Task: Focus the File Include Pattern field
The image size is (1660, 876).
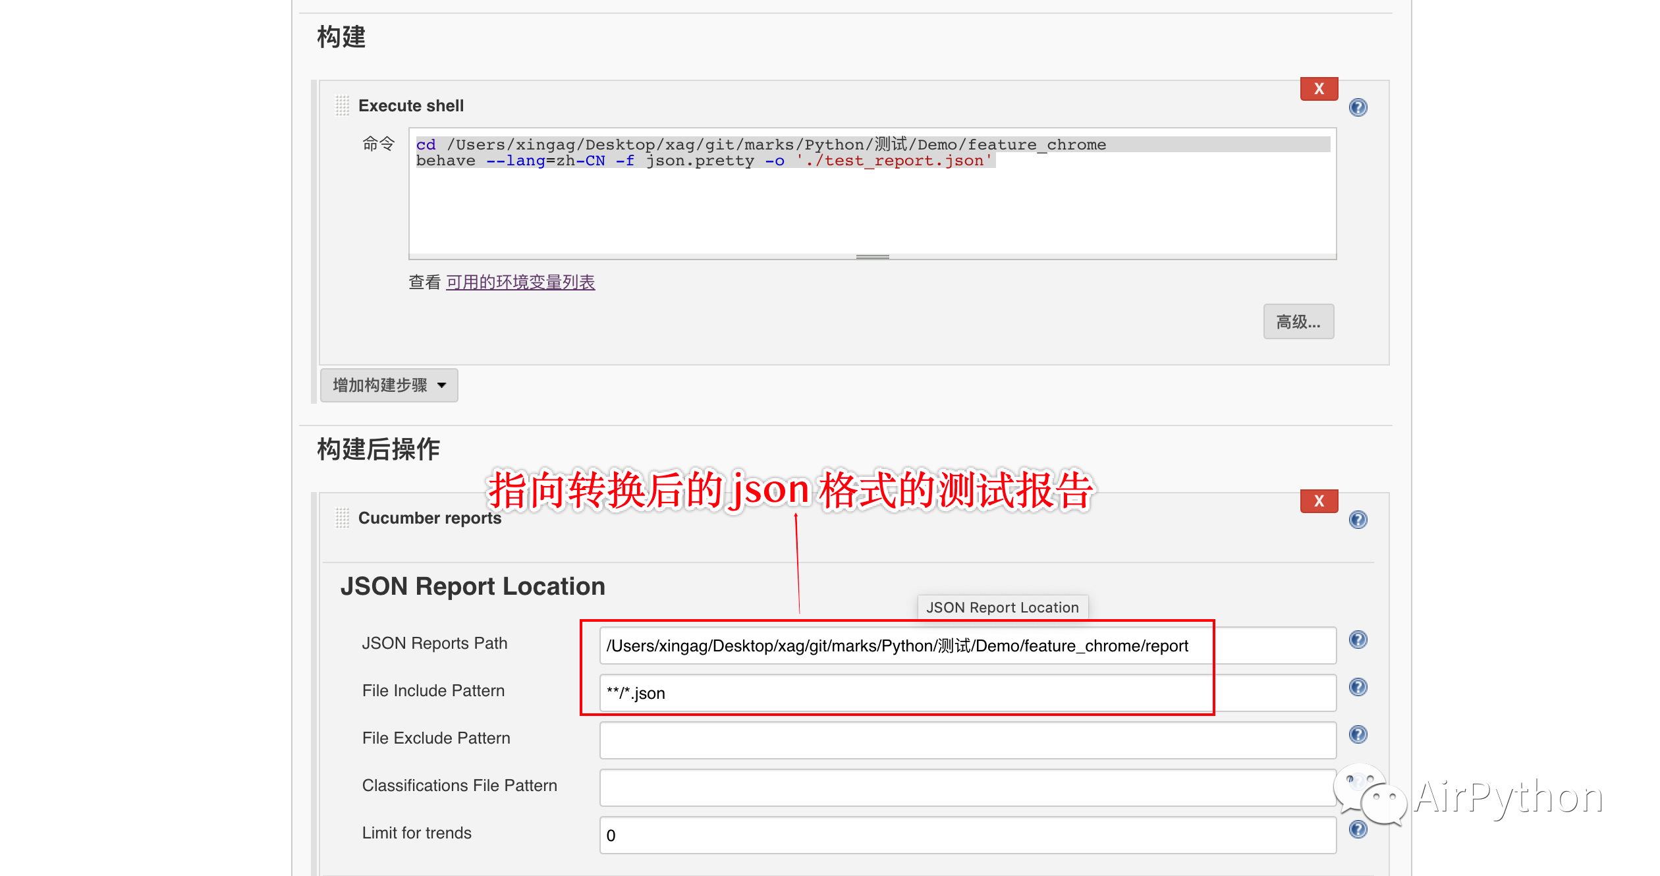Action: tap(967, 693)
